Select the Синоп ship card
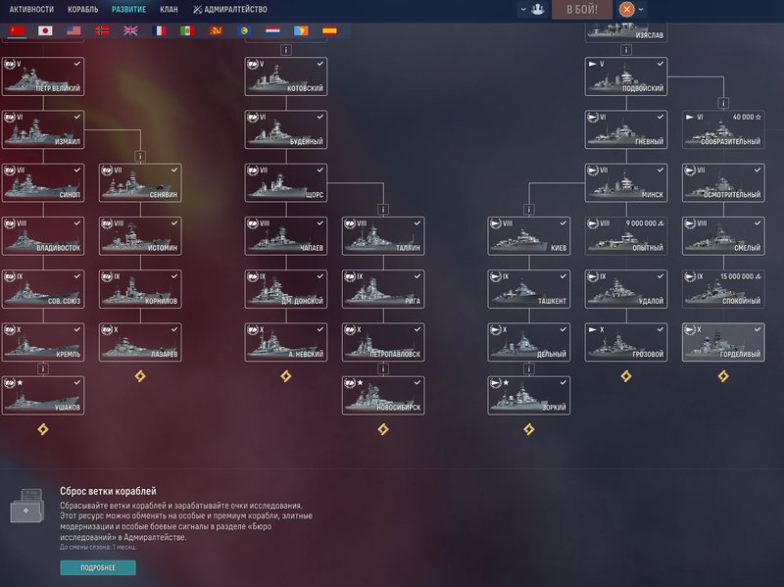 tap(43, 183)
